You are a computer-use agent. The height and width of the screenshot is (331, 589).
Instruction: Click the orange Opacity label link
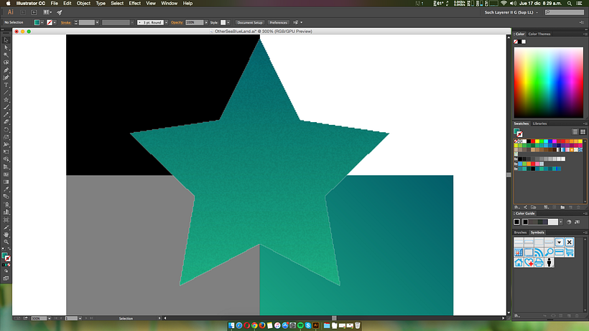click(177, 22)
